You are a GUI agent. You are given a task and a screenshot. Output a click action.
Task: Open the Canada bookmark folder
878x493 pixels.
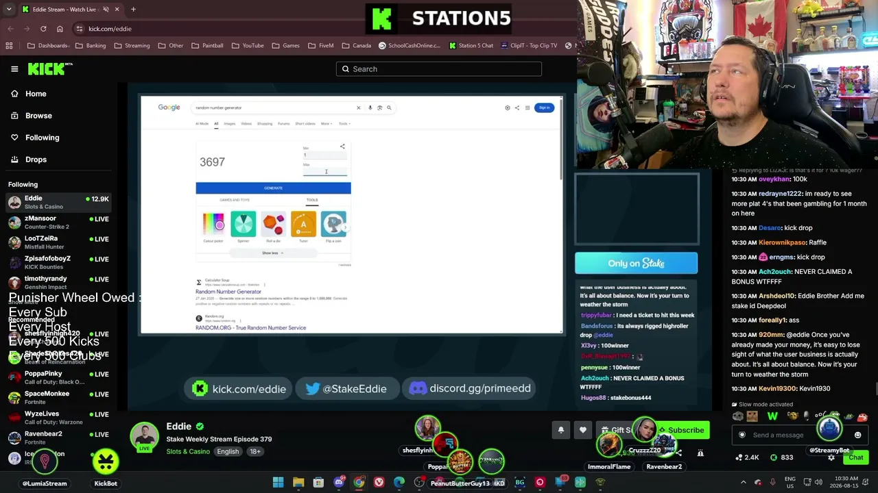(356, 46)
